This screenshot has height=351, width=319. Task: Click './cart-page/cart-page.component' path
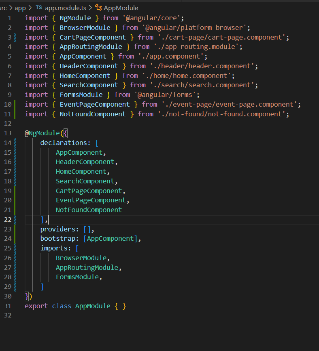pyautogui.click(x=221, y=38)
